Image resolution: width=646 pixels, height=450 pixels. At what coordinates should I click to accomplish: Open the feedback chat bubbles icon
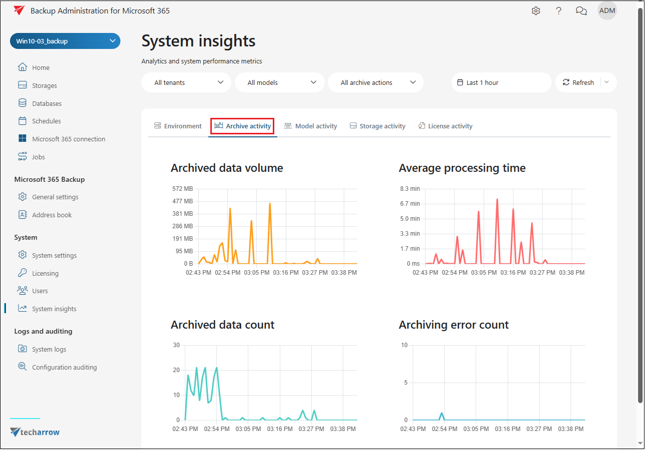pyautogui.click(x=581, y=11)
